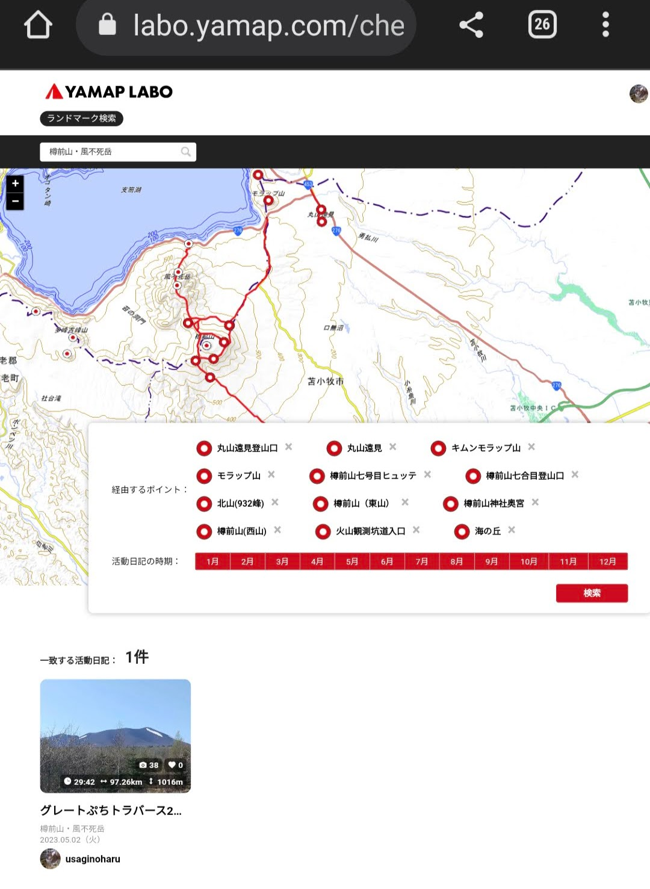Screen dimensions: 650x889
Task: Open user profile avatar at top right
Action: (x=638, y=94)
